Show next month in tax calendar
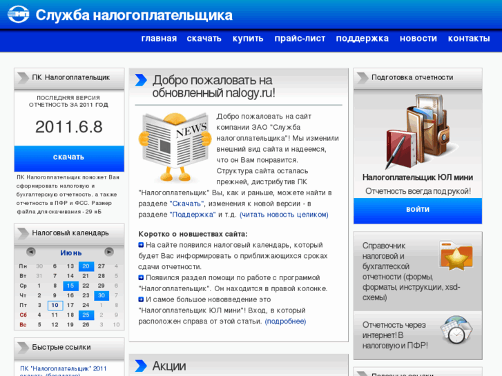 (109, 252)
